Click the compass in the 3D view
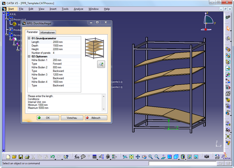234x168 pixels. click(207, 21)
